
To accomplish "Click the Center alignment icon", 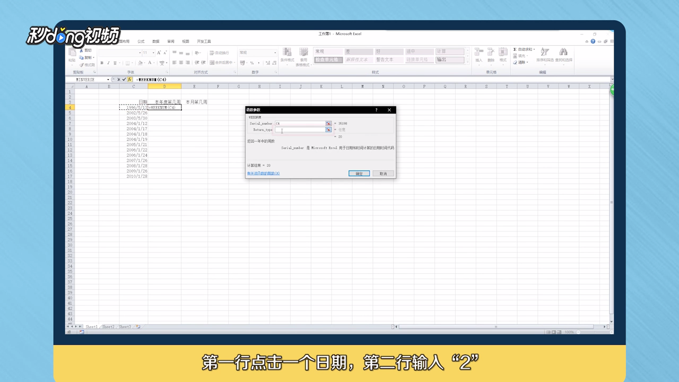I will pyautogui.click(x=181, y=63).
